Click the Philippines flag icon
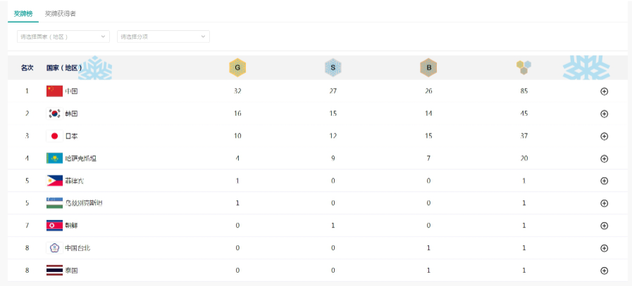 54,181
